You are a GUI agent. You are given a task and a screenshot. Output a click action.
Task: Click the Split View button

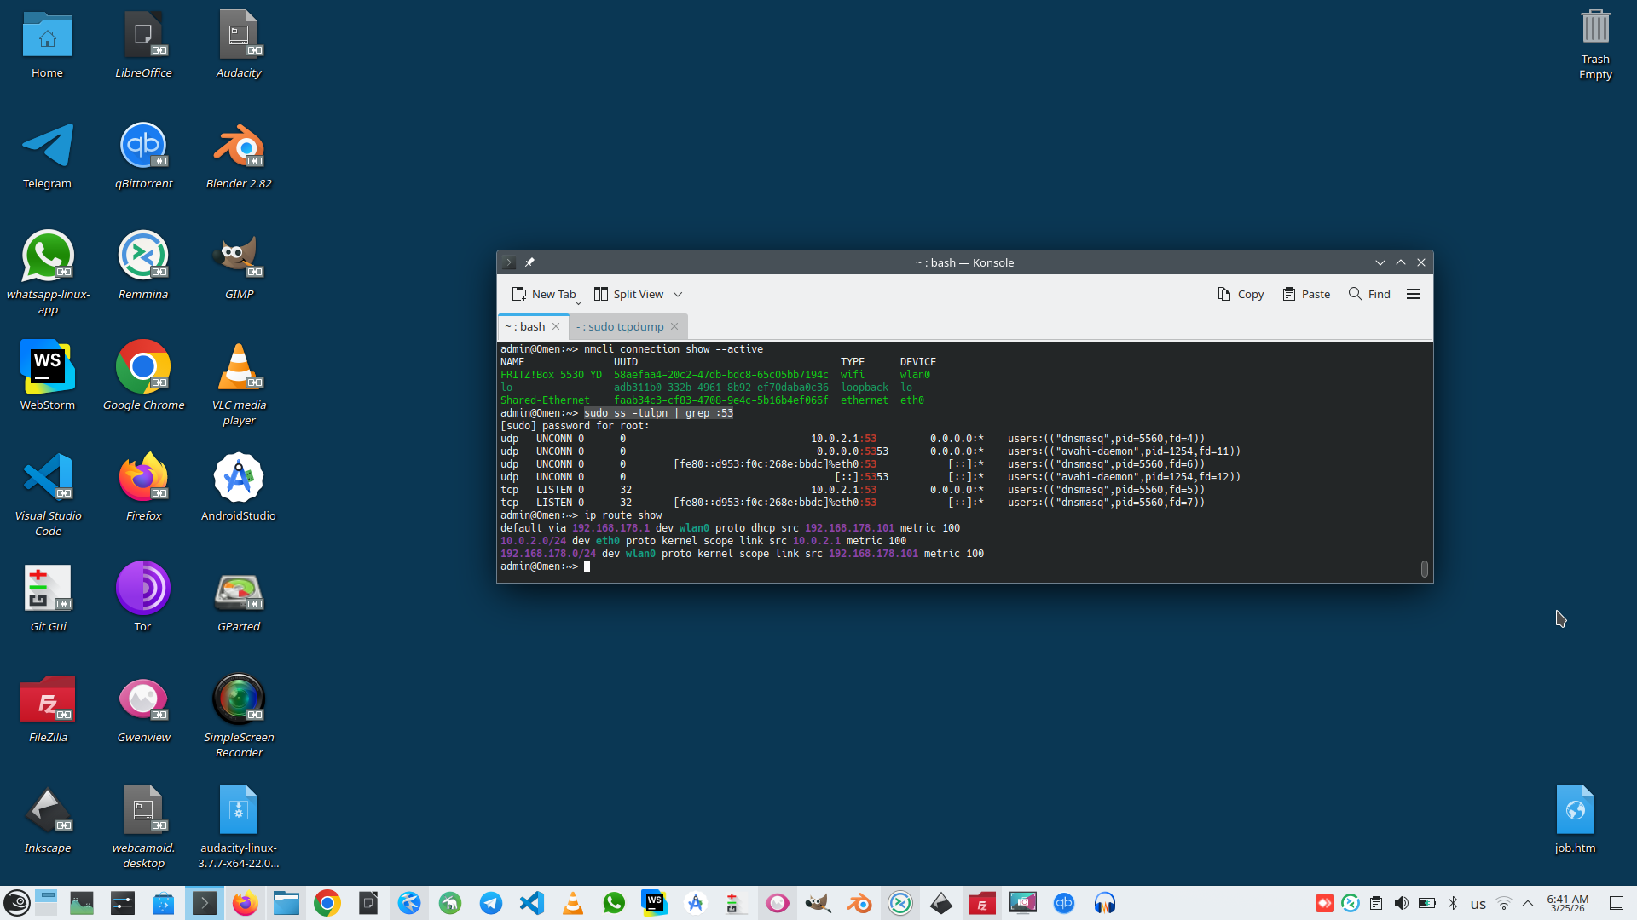point(629,294)
